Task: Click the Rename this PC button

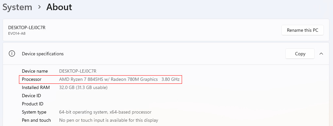Action: 302,30
